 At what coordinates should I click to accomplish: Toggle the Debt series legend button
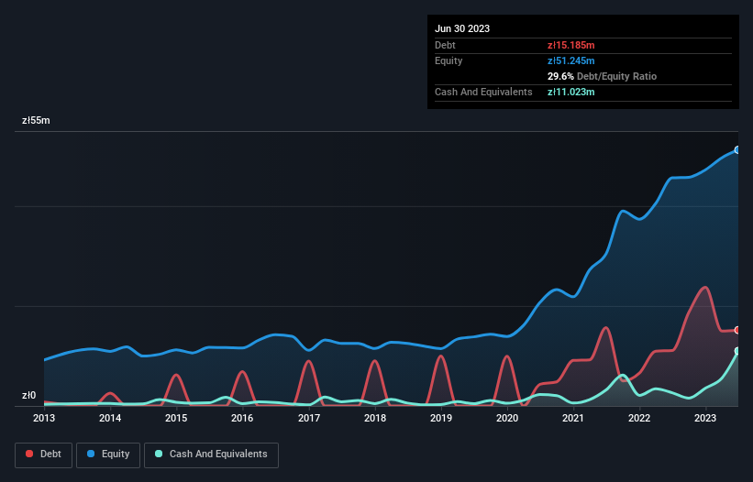point(44,455)
